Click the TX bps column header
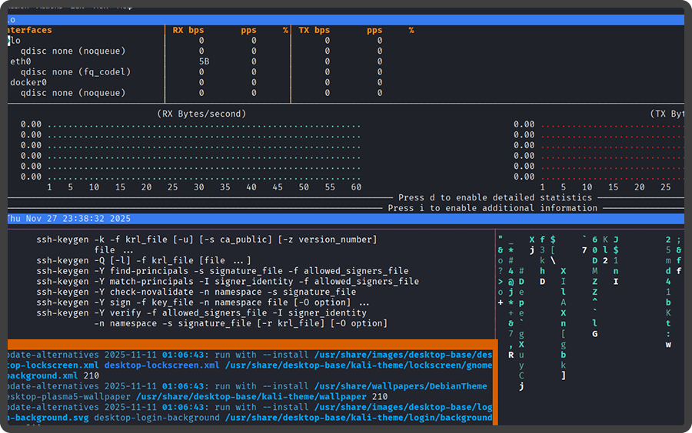Screen dimensions: 692x433 click(x=313, y=30)
